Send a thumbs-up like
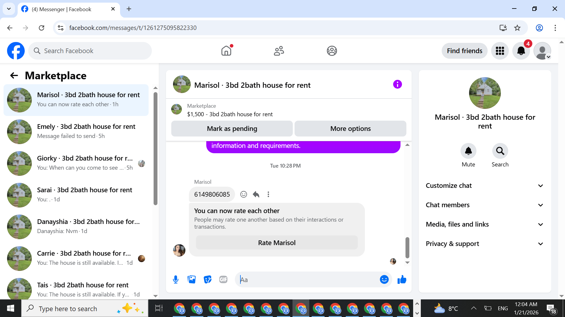The image size is (565, 317). click(x=402, y=280)
